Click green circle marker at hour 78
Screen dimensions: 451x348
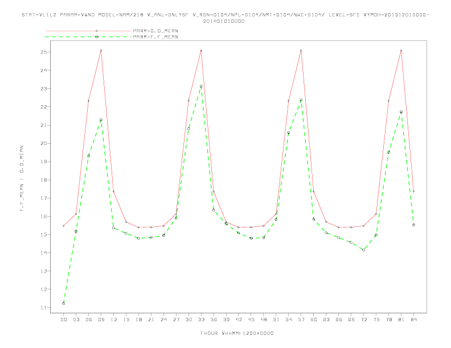[388, 152]
